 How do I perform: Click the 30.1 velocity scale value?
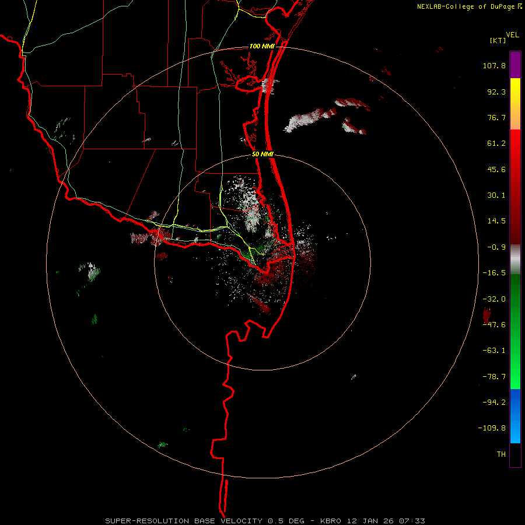pyautogui.click(x=496, y=195)
